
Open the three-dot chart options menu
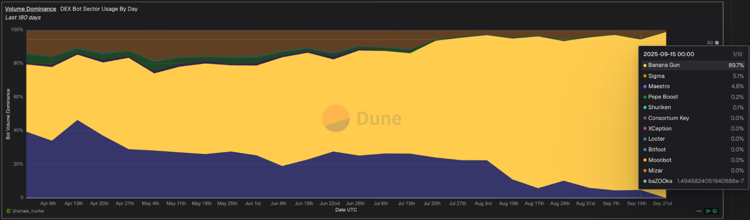699,211
